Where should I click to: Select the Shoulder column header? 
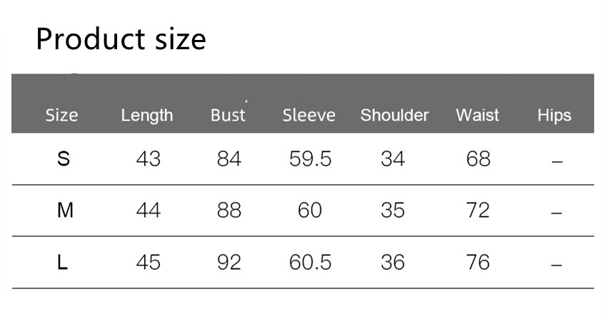tap(394, 116)
